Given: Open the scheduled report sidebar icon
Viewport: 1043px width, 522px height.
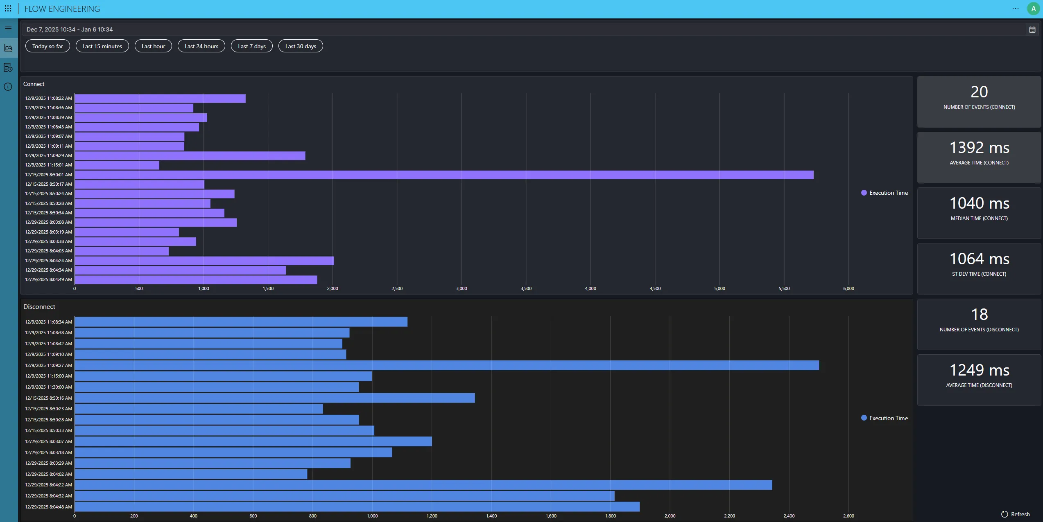Looking at the screenshot, I should pyautogui.click(x=8, y=67).
